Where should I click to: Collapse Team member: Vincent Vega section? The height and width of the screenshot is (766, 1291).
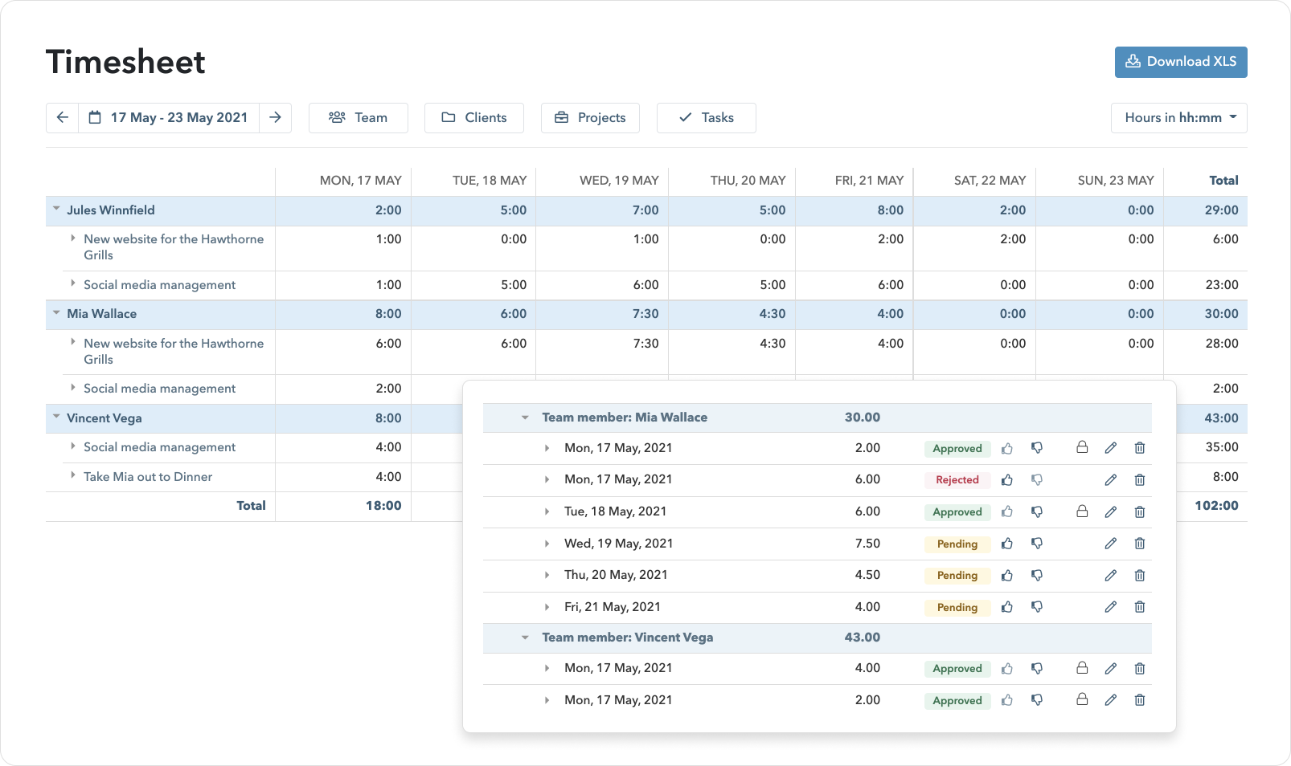[x=526, y=638]
